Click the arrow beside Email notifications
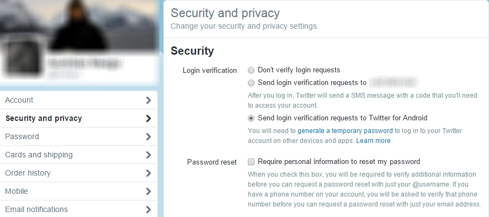Image resolution: width=489 pixels, height=217 pixels. click(148, 209)
